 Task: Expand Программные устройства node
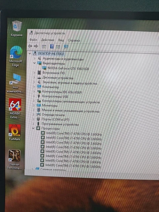[x=33, y=124]
